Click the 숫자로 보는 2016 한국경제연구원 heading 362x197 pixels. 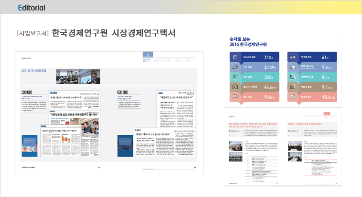pos(248,42)
